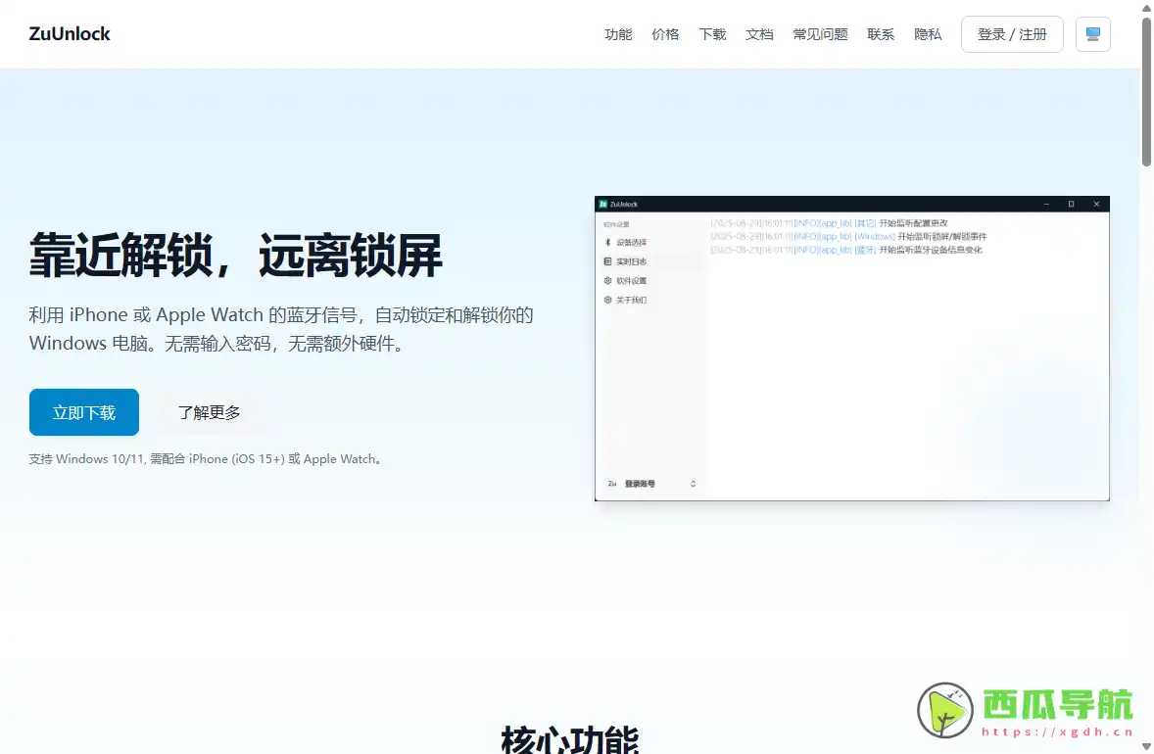Image resolution: width=1154 pixels, height=754 pixels.
Task: Click the log icon beside 实时日志 in the preview
Action: pyautogui.click(x=608, y=261)
